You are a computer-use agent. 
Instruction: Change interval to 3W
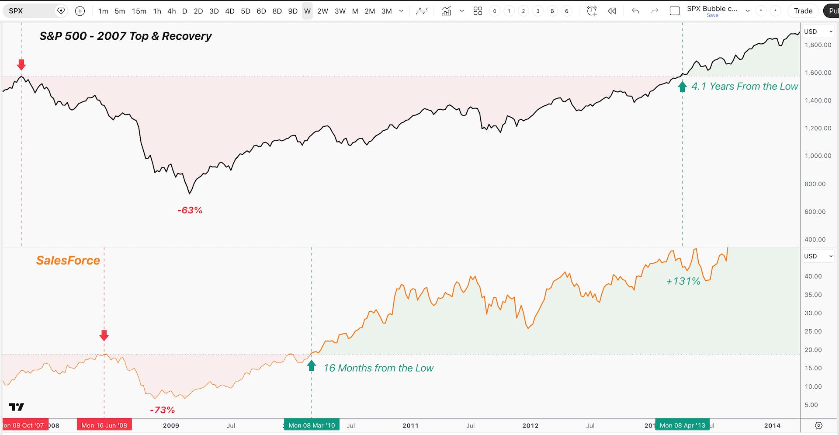pos(340,11)
